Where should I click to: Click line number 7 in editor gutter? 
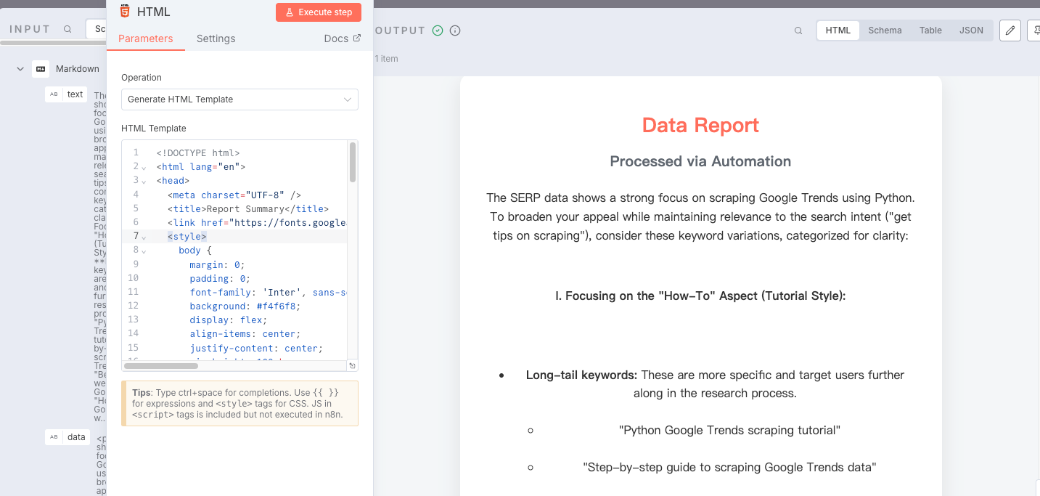(135, 237)
